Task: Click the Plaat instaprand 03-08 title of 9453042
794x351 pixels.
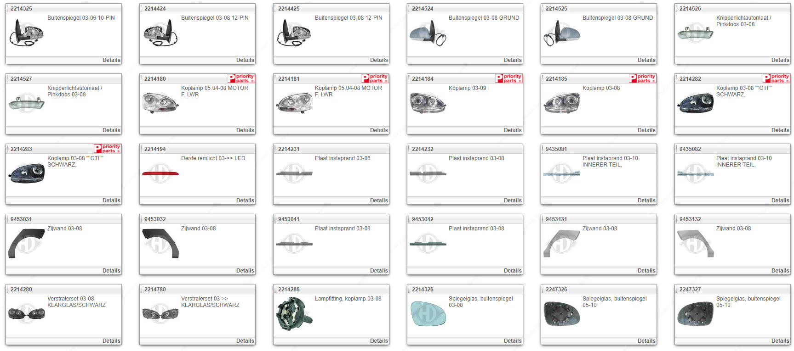Action: click(476, 228)
